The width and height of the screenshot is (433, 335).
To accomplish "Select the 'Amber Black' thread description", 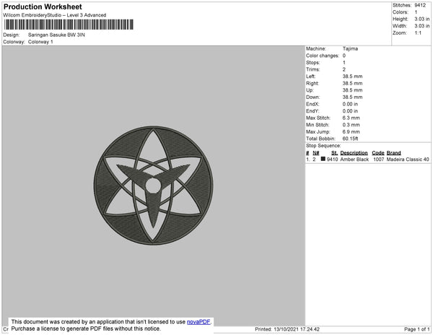I will pyautogui.click(x=354, y=160).
